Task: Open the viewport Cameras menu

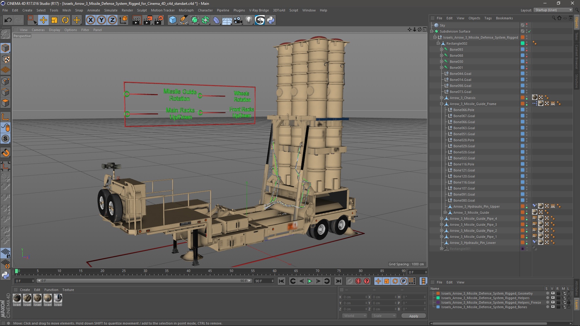Action: [x=38, y=30]
